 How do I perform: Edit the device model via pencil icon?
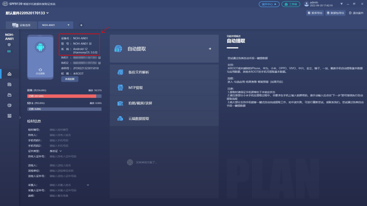tap(90, 43)
